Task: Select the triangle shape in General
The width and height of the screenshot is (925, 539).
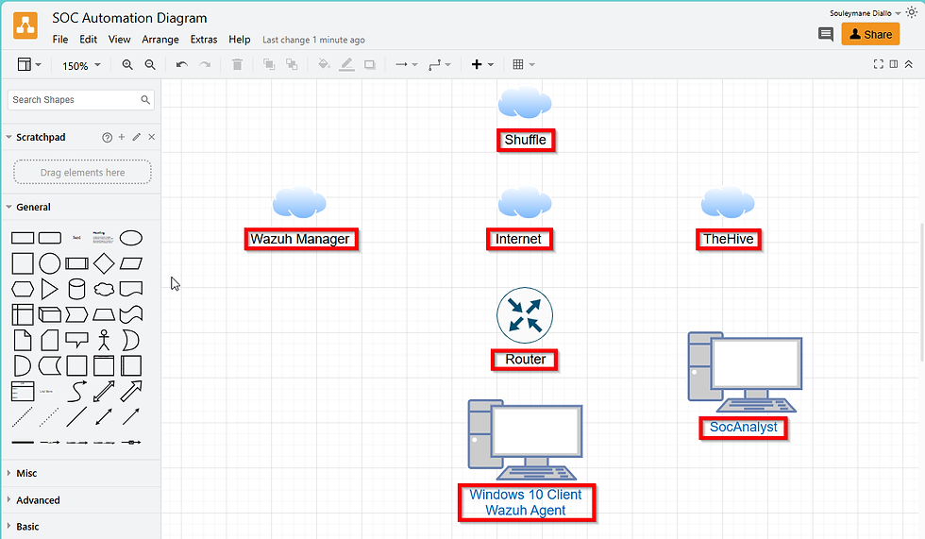Action: pos(49,290)
